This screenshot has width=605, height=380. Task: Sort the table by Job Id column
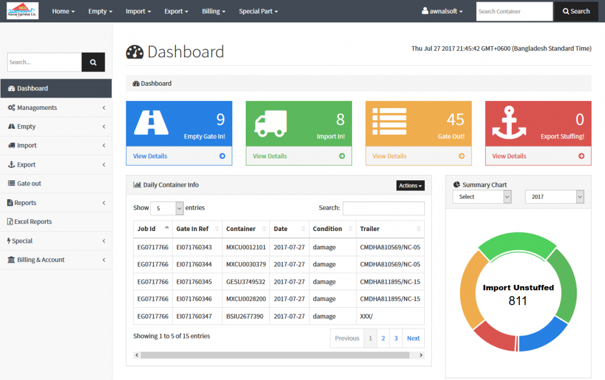tap(153, 229)
